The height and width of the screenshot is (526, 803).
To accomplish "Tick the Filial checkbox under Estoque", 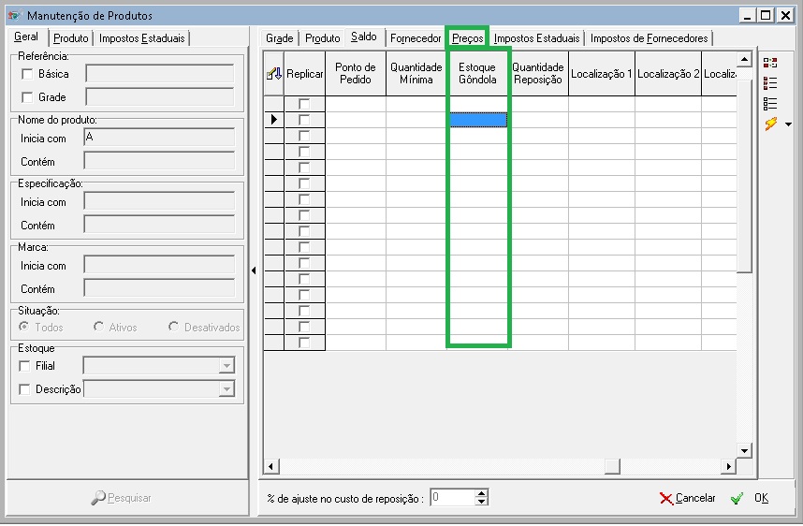I will coord(24,366).
